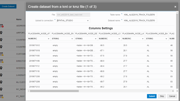Viewport: 180px width, 101px height.
Task: Click Name column header in background list
Action: click(19, 19)
